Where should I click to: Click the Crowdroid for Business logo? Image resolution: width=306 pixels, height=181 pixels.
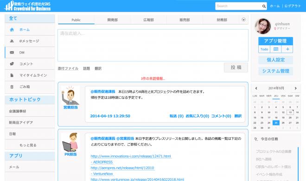coord(27,6)
